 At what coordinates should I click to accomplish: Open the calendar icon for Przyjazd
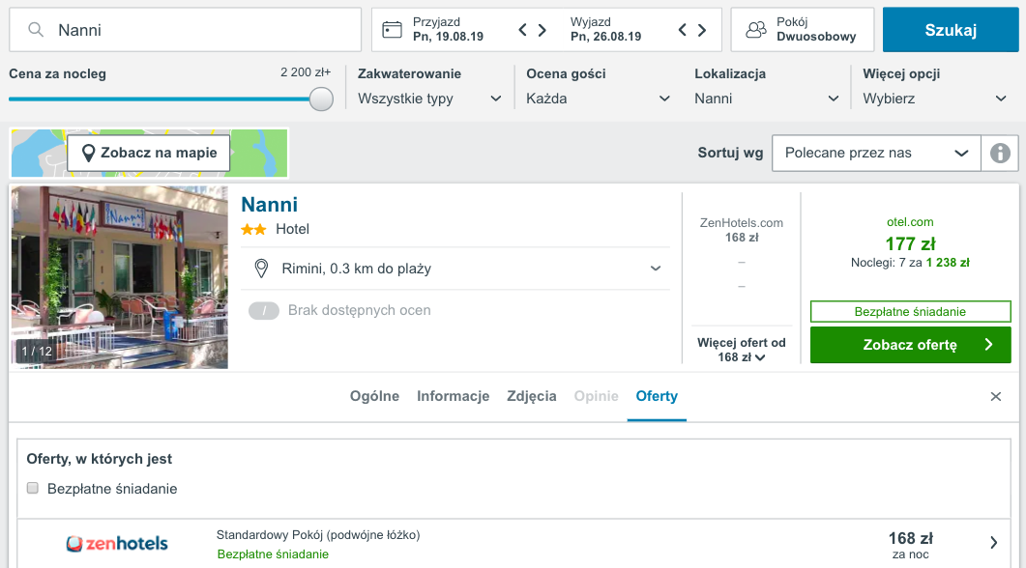pyautogui.click(x=392, y=30)
